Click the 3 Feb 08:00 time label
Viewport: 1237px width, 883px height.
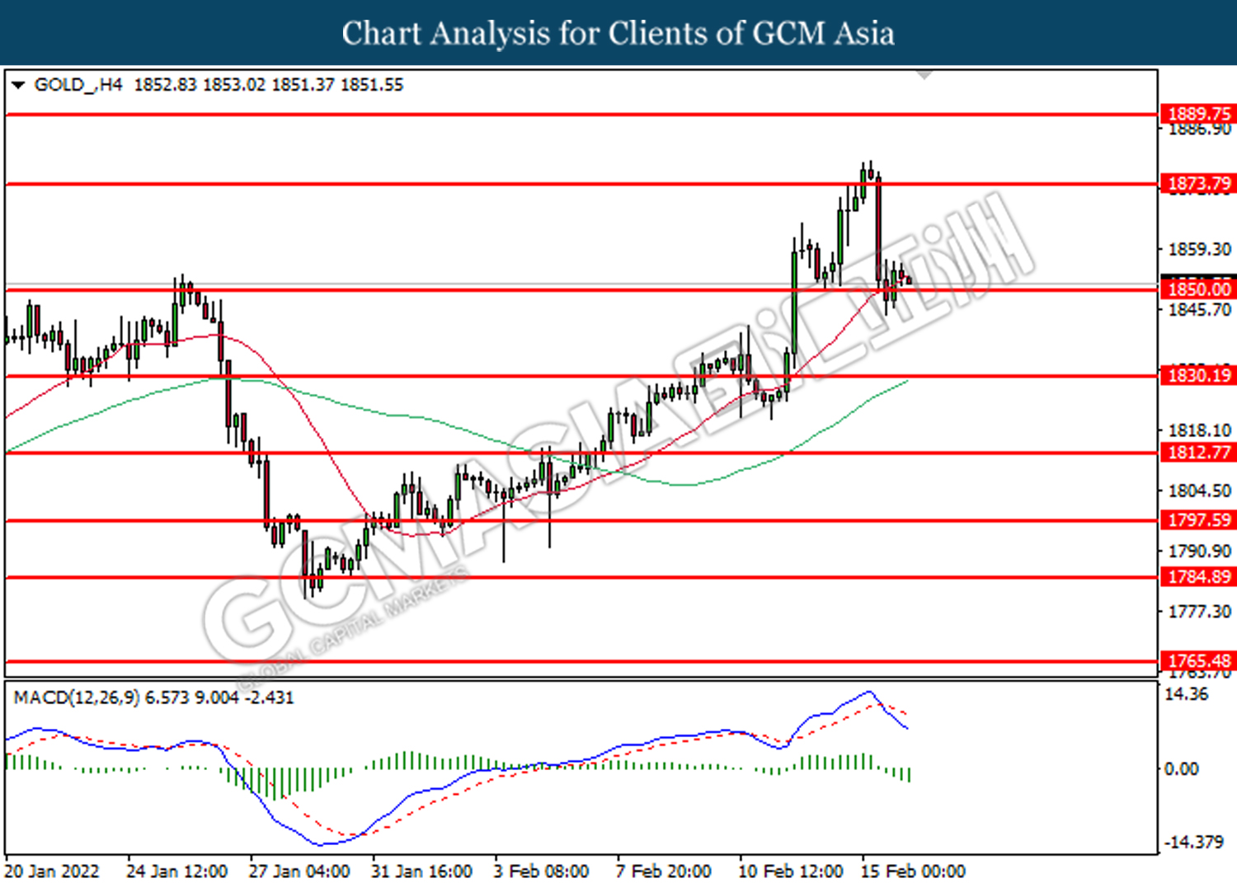[x=541, y=871]
